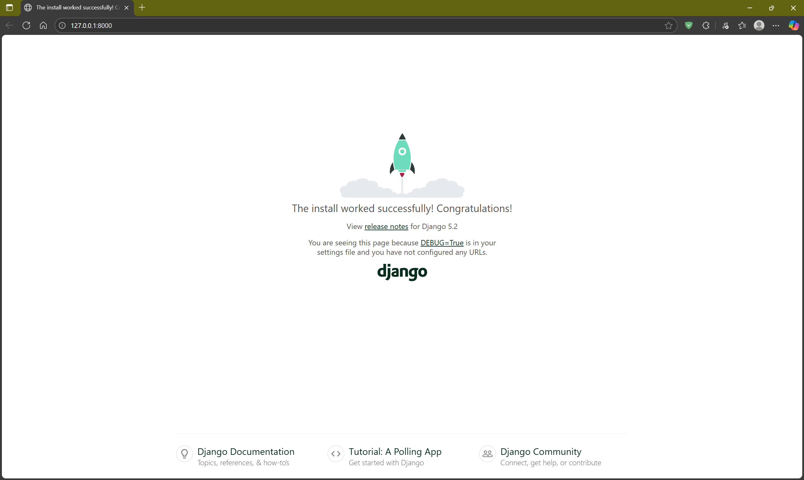Open the Favorites list icon

pyautogui.click(x=742, y=25)
